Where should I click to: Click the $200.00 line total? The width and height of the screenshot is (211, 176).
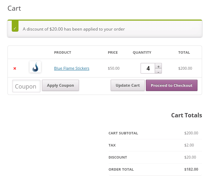[185, 68]
